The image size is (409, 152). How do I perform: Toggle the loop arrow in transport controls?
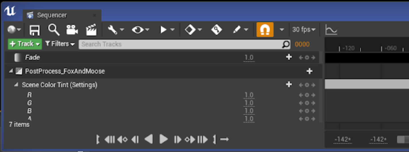(x=225, y=139)
